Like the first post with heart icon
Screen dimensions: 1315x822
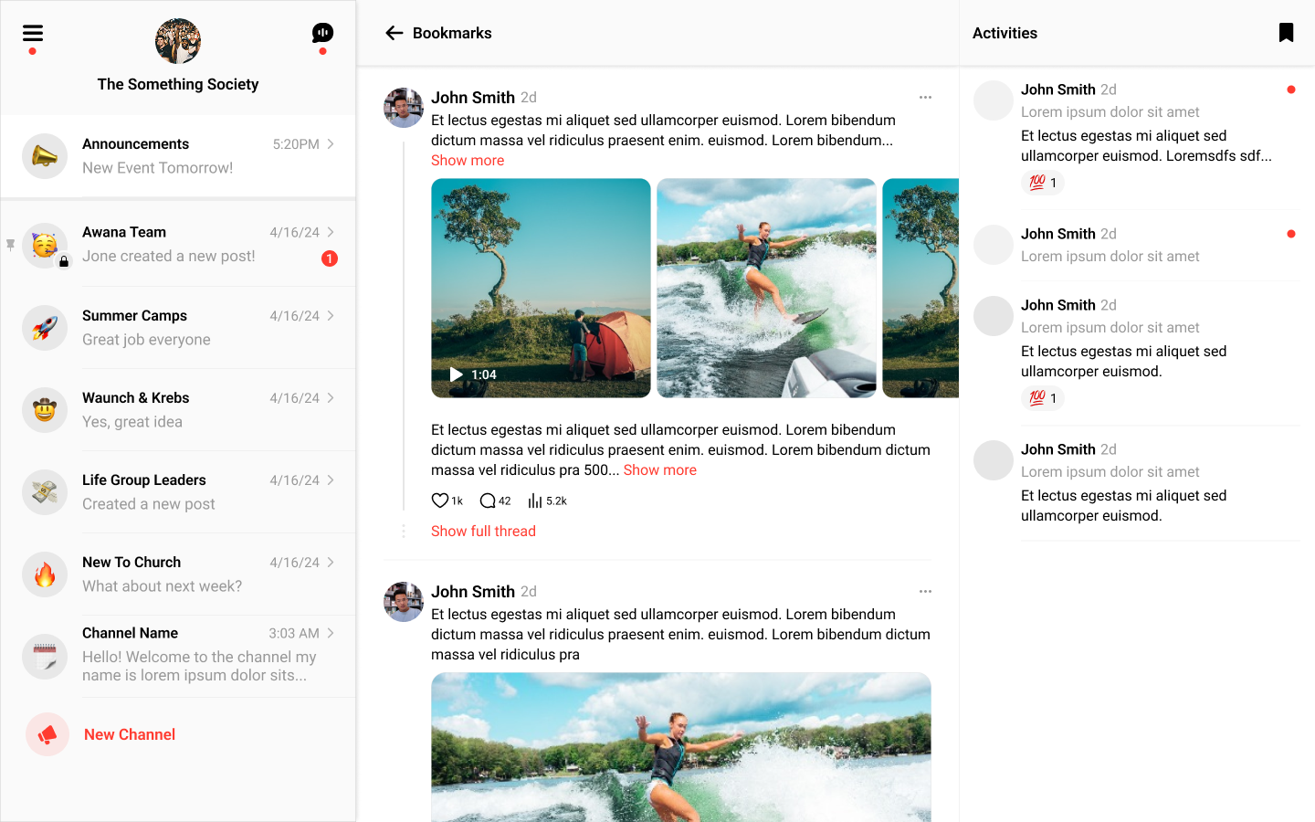[440, 501]
